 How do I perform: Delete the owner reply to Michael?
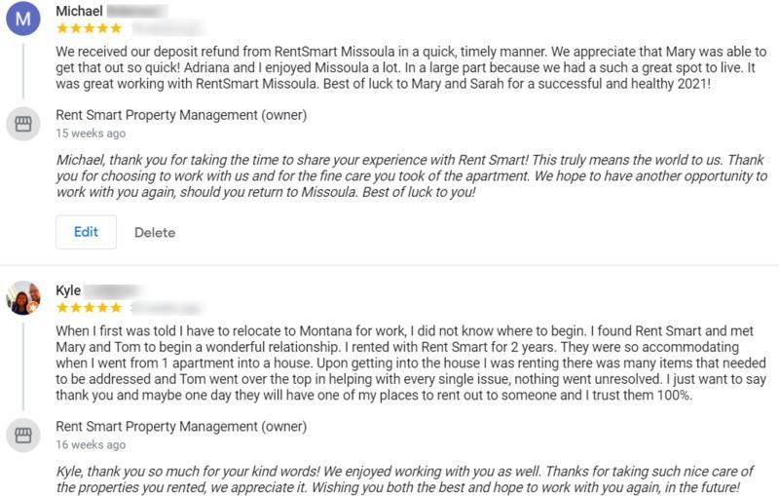coord(155,232)
